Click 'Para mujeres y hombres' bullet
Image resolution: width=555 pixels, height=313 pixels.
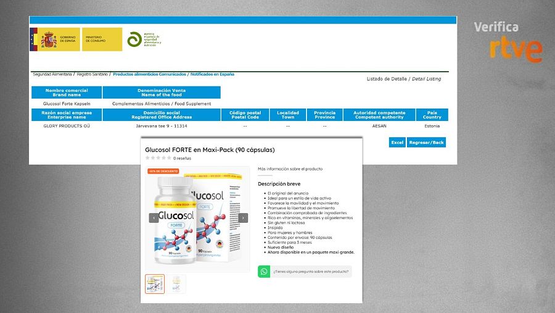(290, 233)
